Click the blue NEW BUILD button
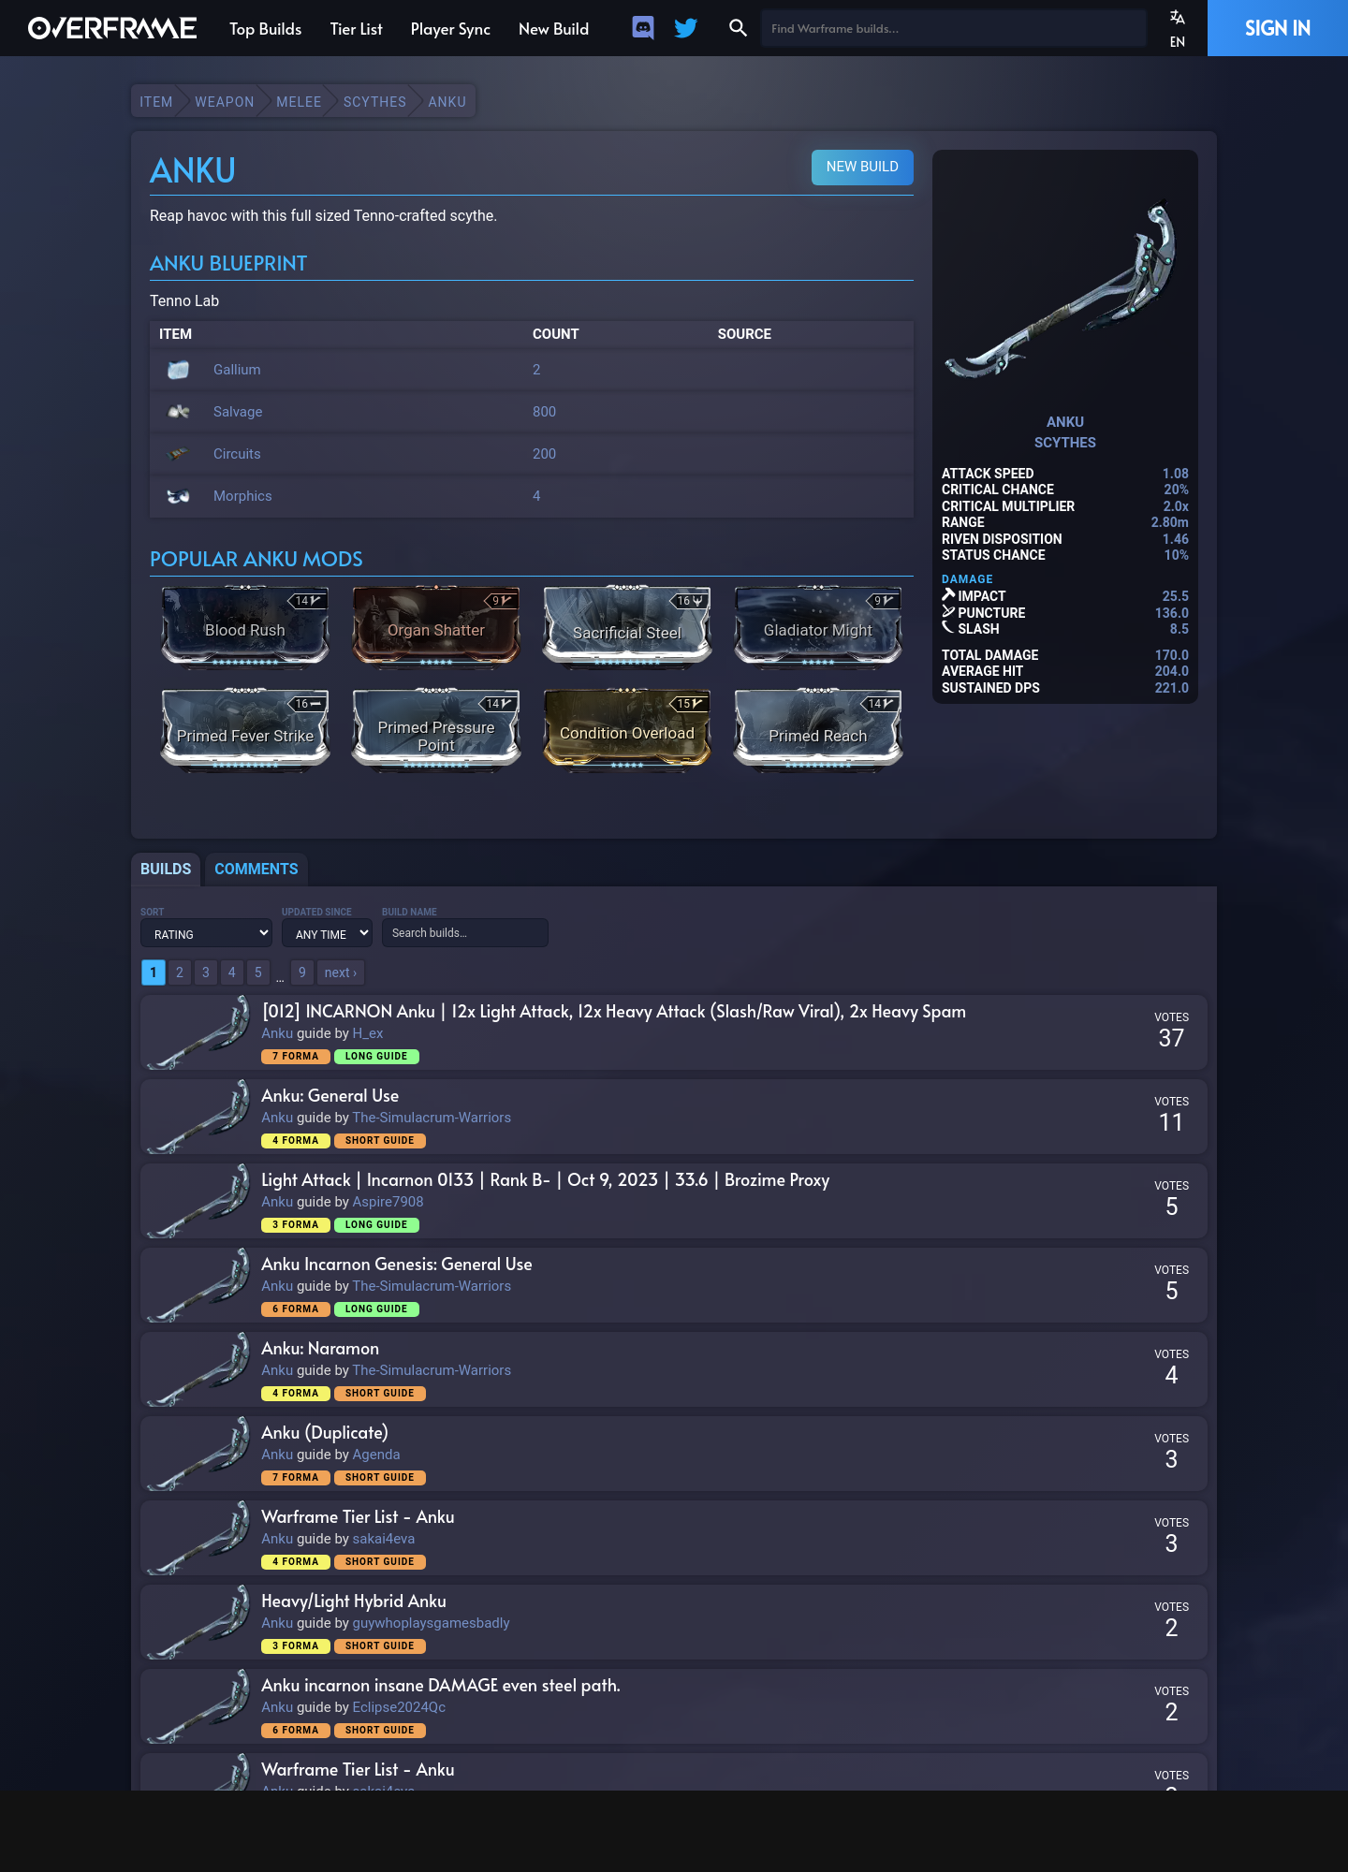The image size is (1348, 1872). 862,167
